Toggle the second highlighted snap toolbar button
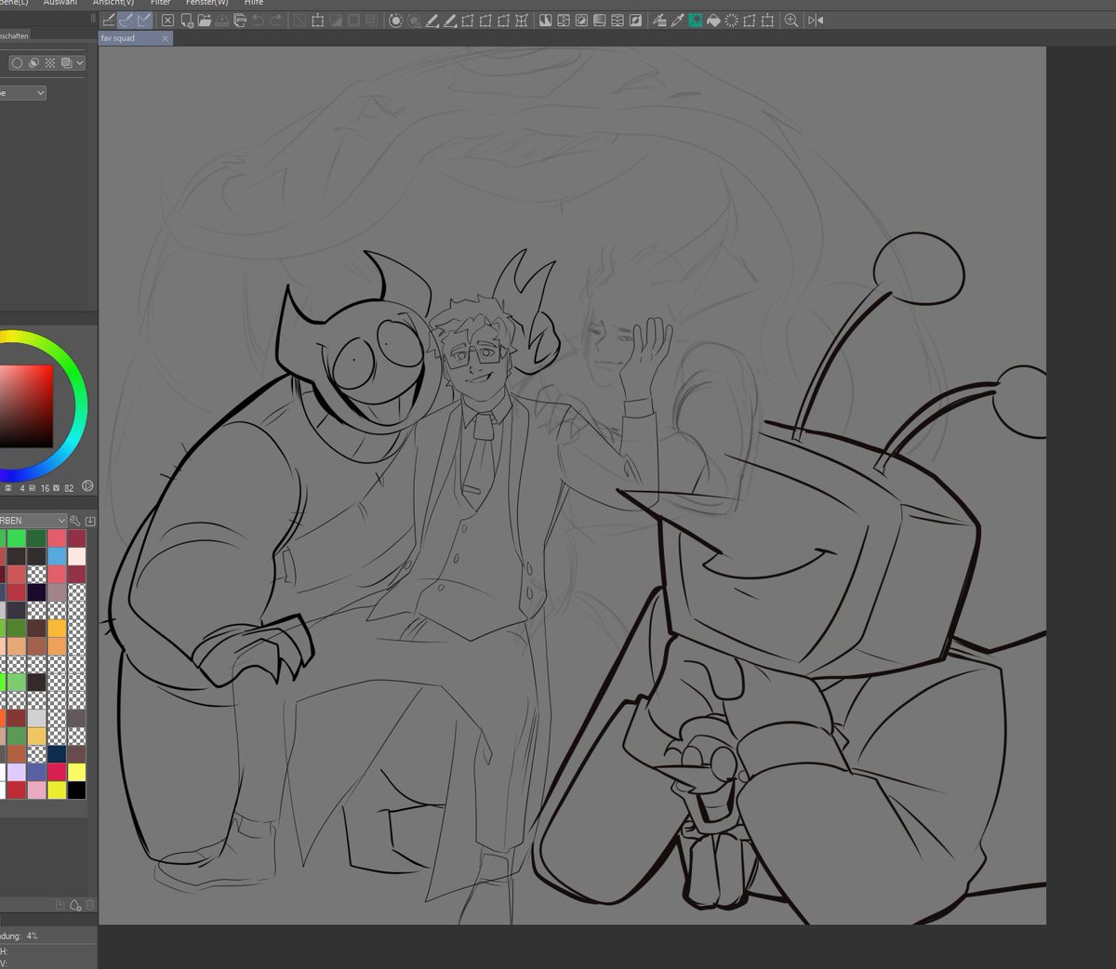Viewport: 1116px width, 969px height. click(x=126, y=20)
